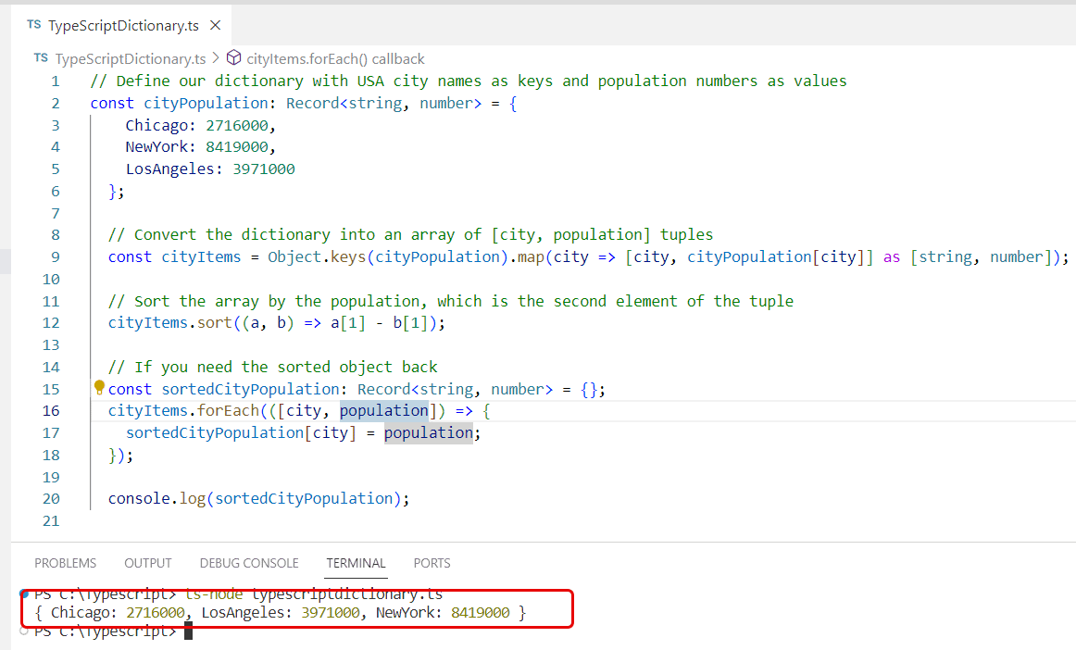Click 'cityItems.forEach' on line 16
This screenshot has width=1076, height=650.
pos(184,410)
